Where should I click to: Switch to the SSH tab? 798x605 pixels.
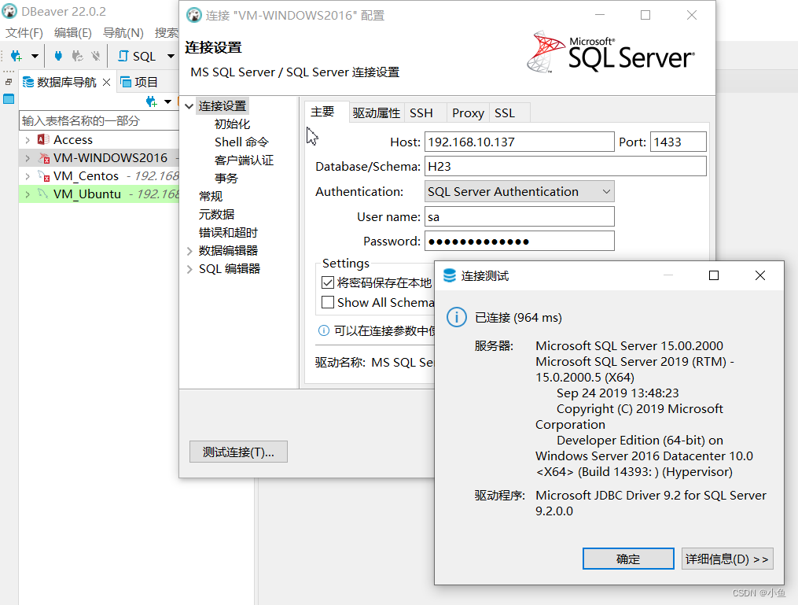421,112
